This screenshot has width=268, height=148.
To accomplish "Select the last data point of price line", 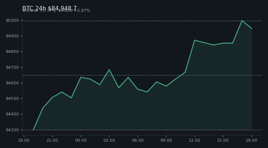I will [252, 28].
